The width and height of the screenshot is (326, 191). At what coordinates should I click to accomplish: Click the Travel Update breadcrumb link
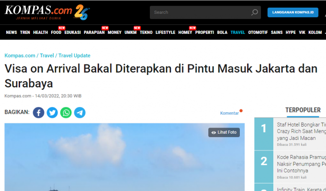pos(74,55)
